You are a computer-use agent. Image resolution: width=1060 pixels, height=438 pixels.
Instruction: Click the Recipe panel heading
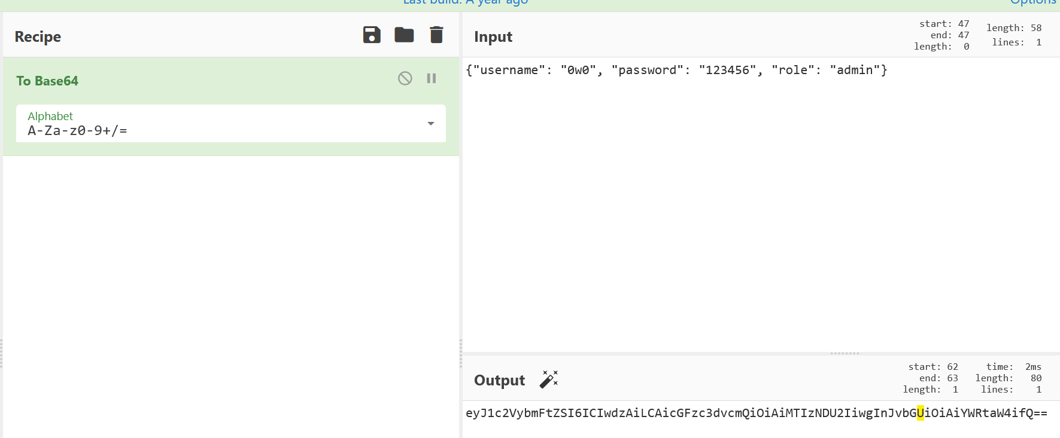coord(38,36)
